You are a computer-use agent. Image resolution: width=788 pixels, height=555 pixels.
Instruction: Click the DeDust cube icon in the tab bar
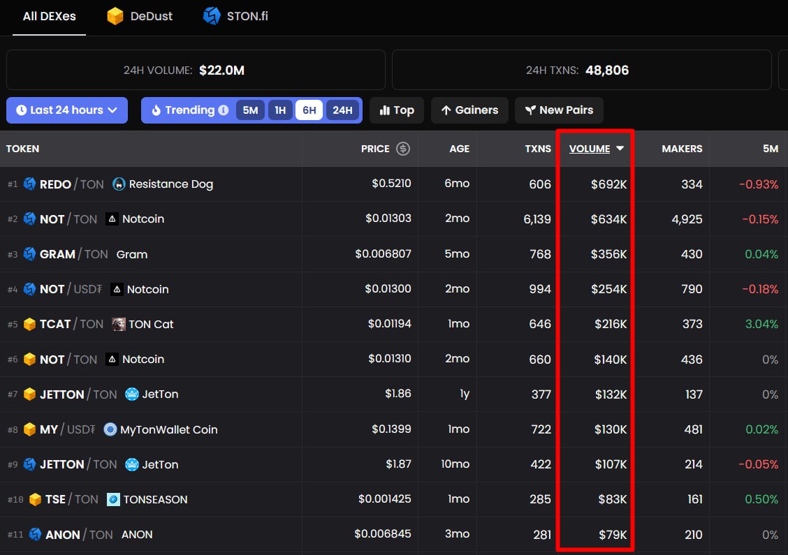(x=115, y=16)
